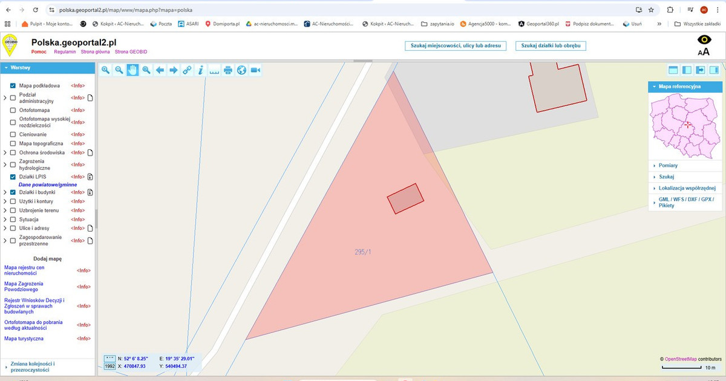Click the measure ruler tool
The image size is (726, 381).
coord(214,70)
